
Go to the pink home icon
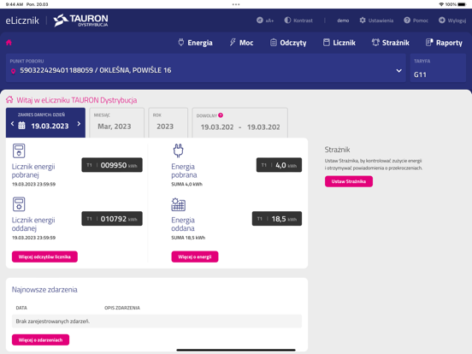(x=9, y=43)
